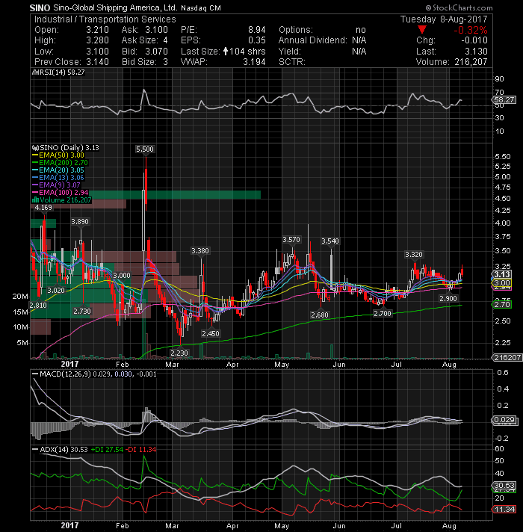523x532 pixels.
Task: Click the 5.500 price peak label
Action: 145,149
